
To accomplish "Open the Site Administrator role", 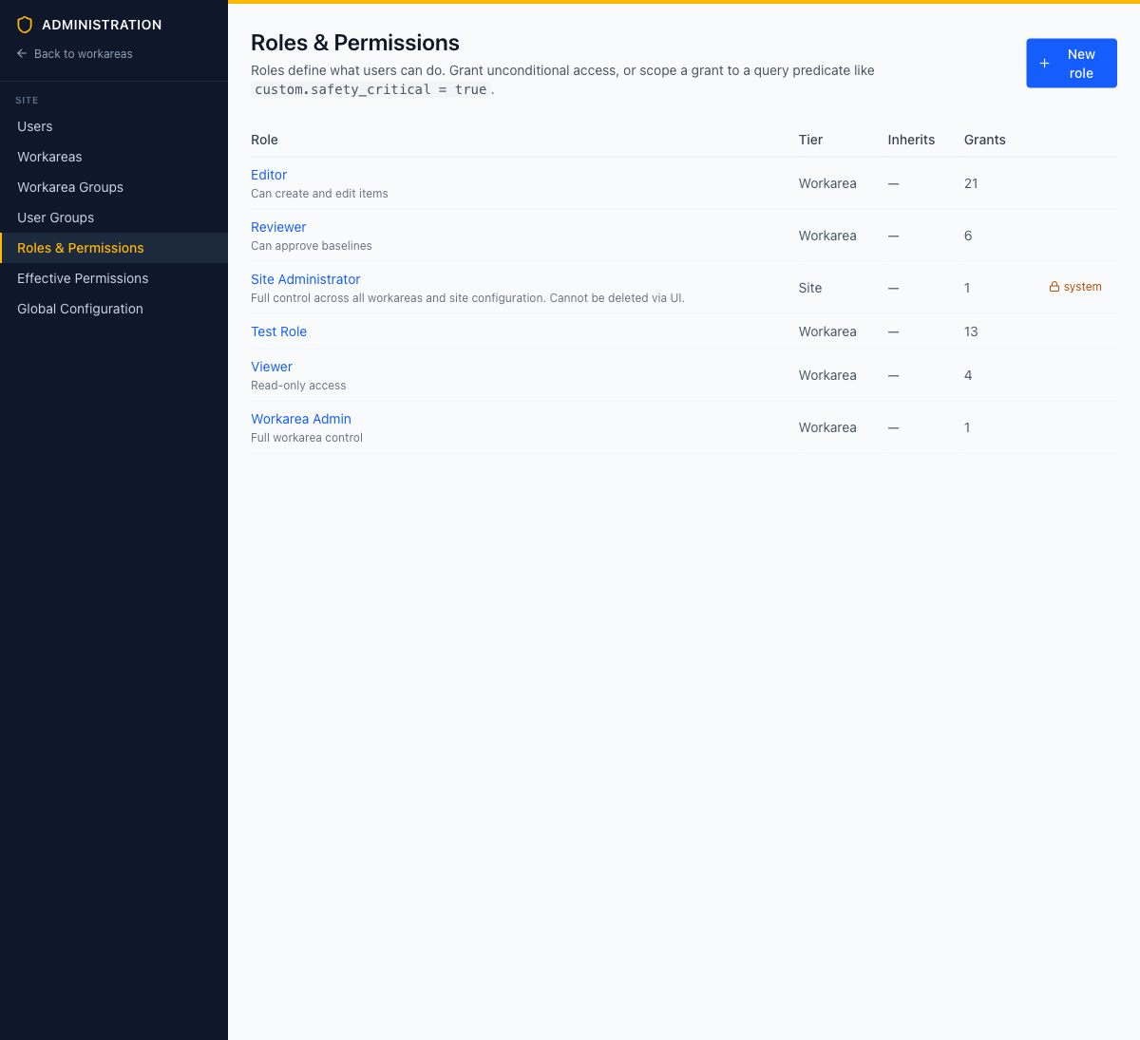I will click(306, 279).
